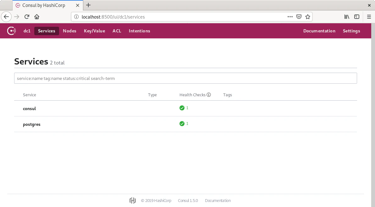Click the Consul logo icon
The height and width of the screenshot is (207, 375).
click(x=12, y=31)
